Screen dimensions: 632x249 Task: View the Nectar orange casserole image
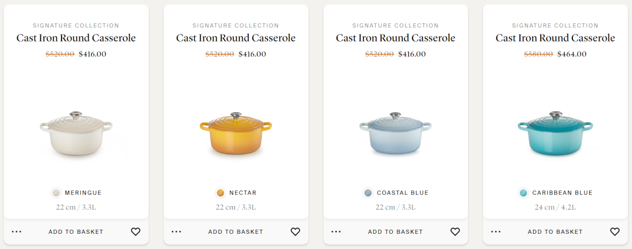point(236,134)
